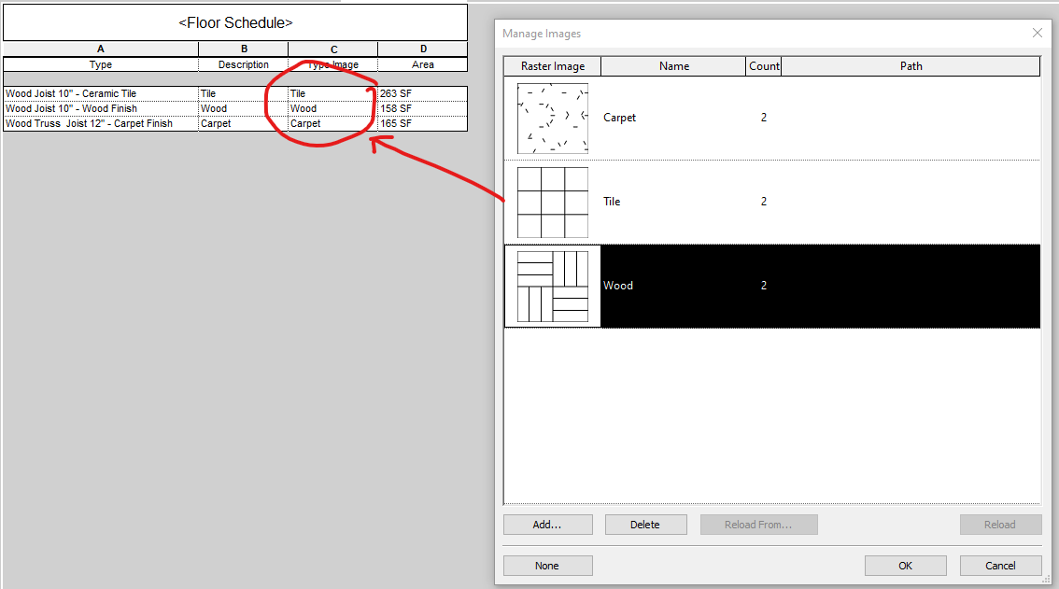Select the Tile image thumbnail
Screen dimensions: 1059x589
[551, 202]
